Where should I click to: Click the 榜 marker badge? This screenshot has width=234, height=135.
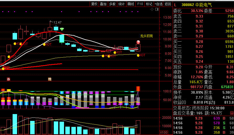pyautogui.click(x=50, y=79)
